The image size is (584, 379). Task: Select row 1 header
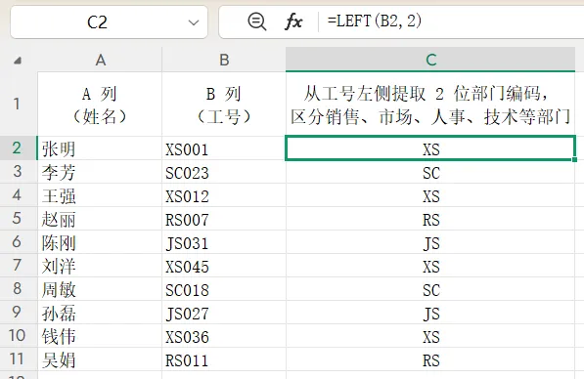point(18,104)
